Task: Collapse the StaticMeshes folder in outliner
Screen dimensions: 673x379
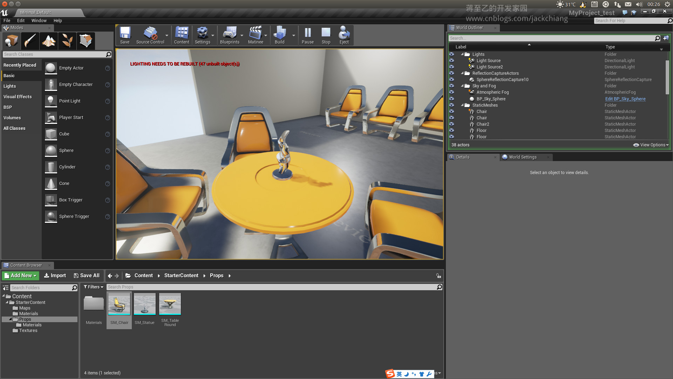Action: pyautogui.click(x=462, y=105)
